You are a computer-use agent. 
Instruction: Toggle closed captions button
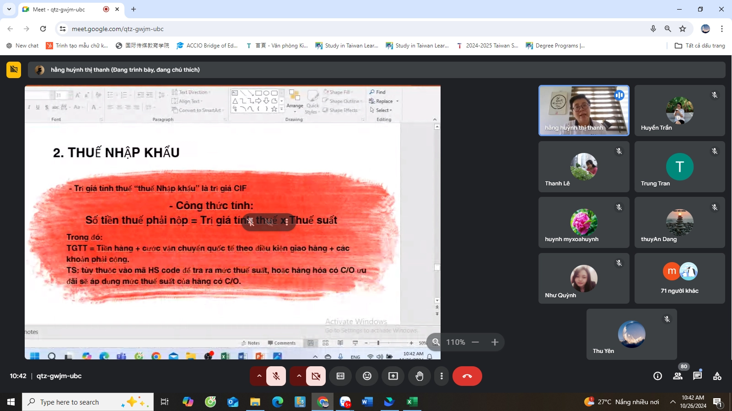pyautogui.click(x=340, y=376)
